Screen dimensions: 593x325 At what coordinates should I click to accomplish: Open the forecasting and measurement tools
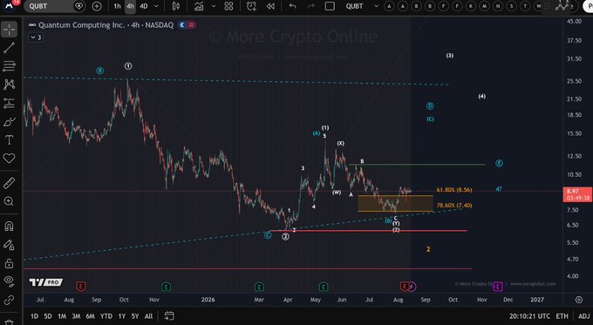click(x=9, y=103)
